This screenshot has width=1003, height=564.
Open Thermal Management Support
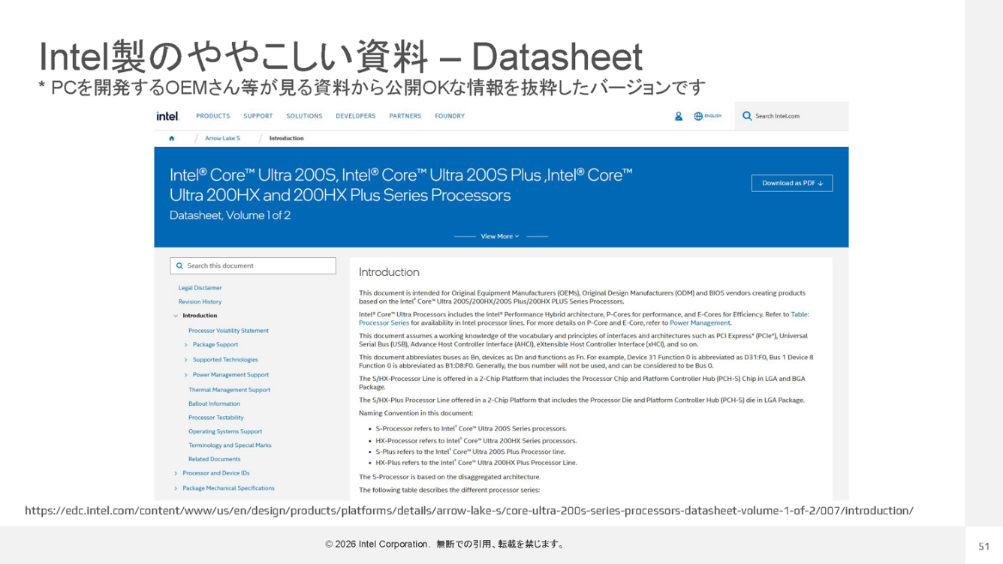[229, 390]
